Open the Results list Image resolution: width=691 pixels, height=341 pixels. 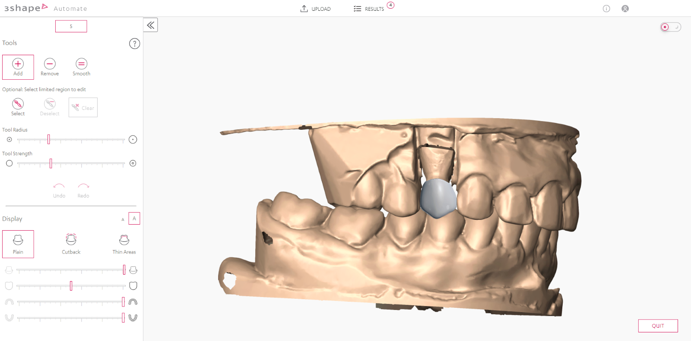[369, 9]
